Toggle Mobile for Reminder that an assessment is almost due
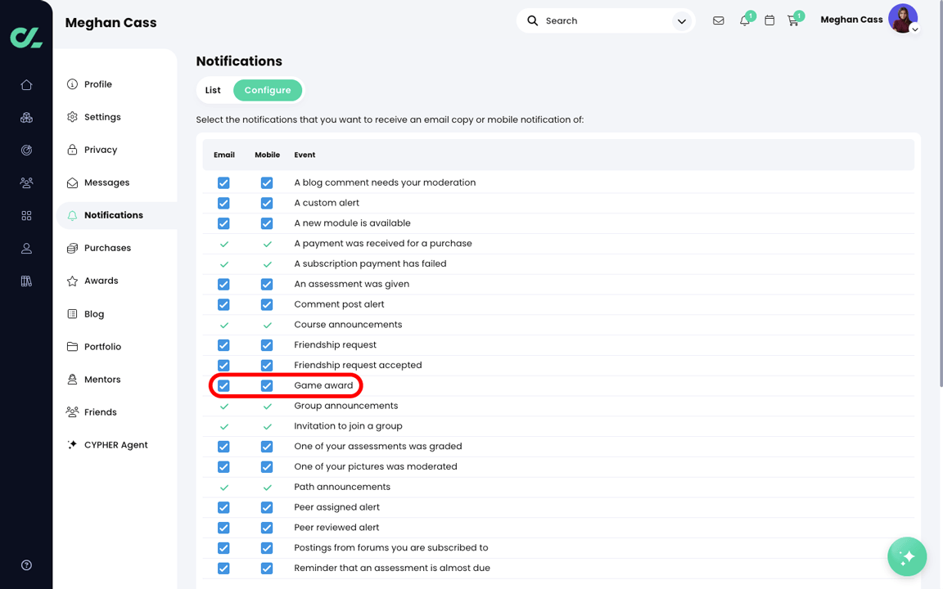The image size is (943, 589). (x=267, y=568)
